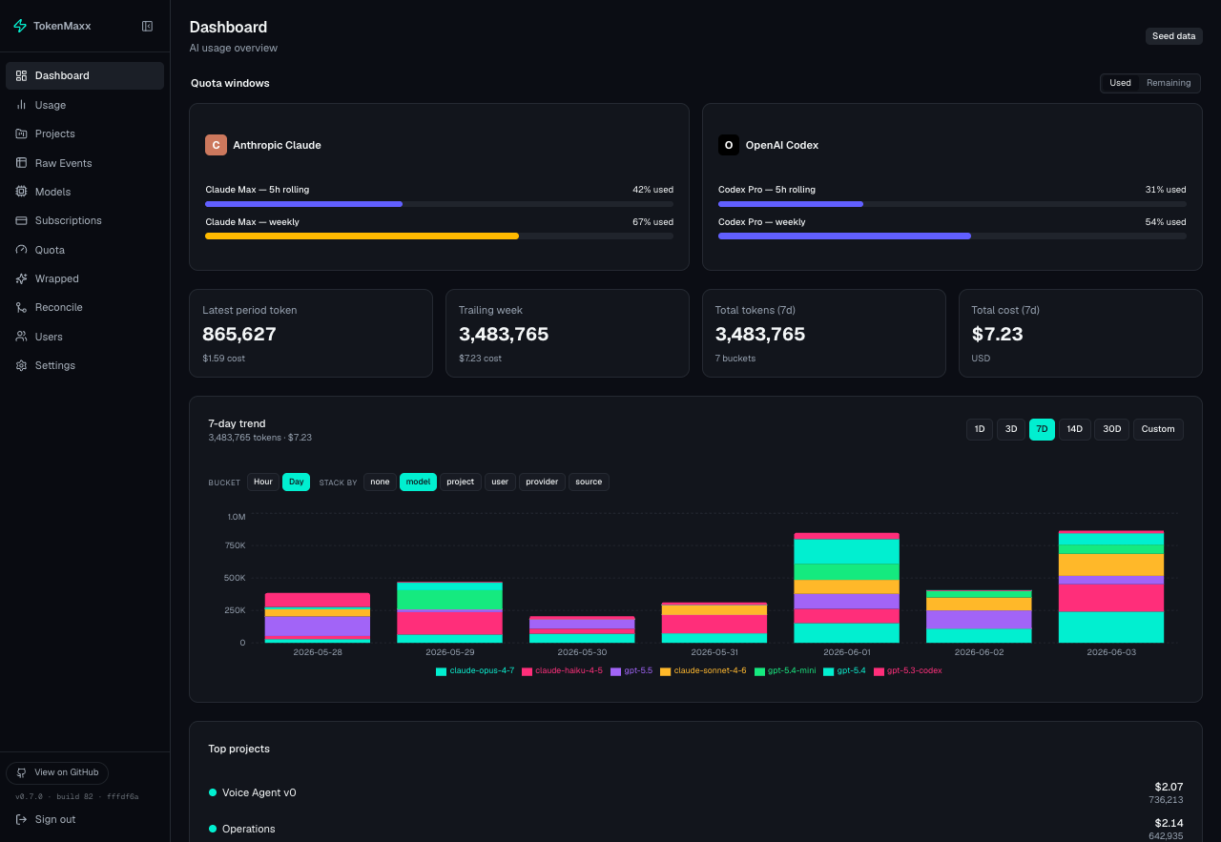Click the 2026-05-28 stacked bar
This screenshot has height=842, width=1221.
click(318, 618)
